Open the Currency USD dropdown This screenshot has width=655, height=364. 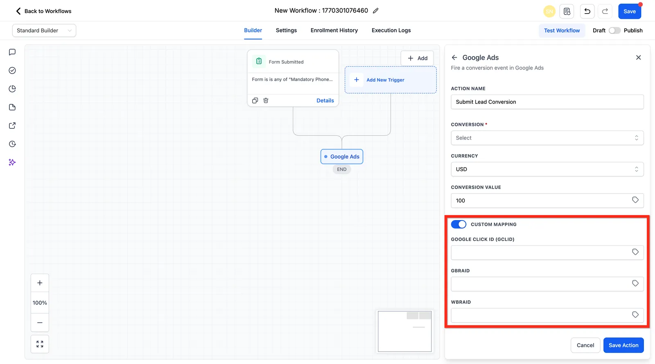click(547, 169)
